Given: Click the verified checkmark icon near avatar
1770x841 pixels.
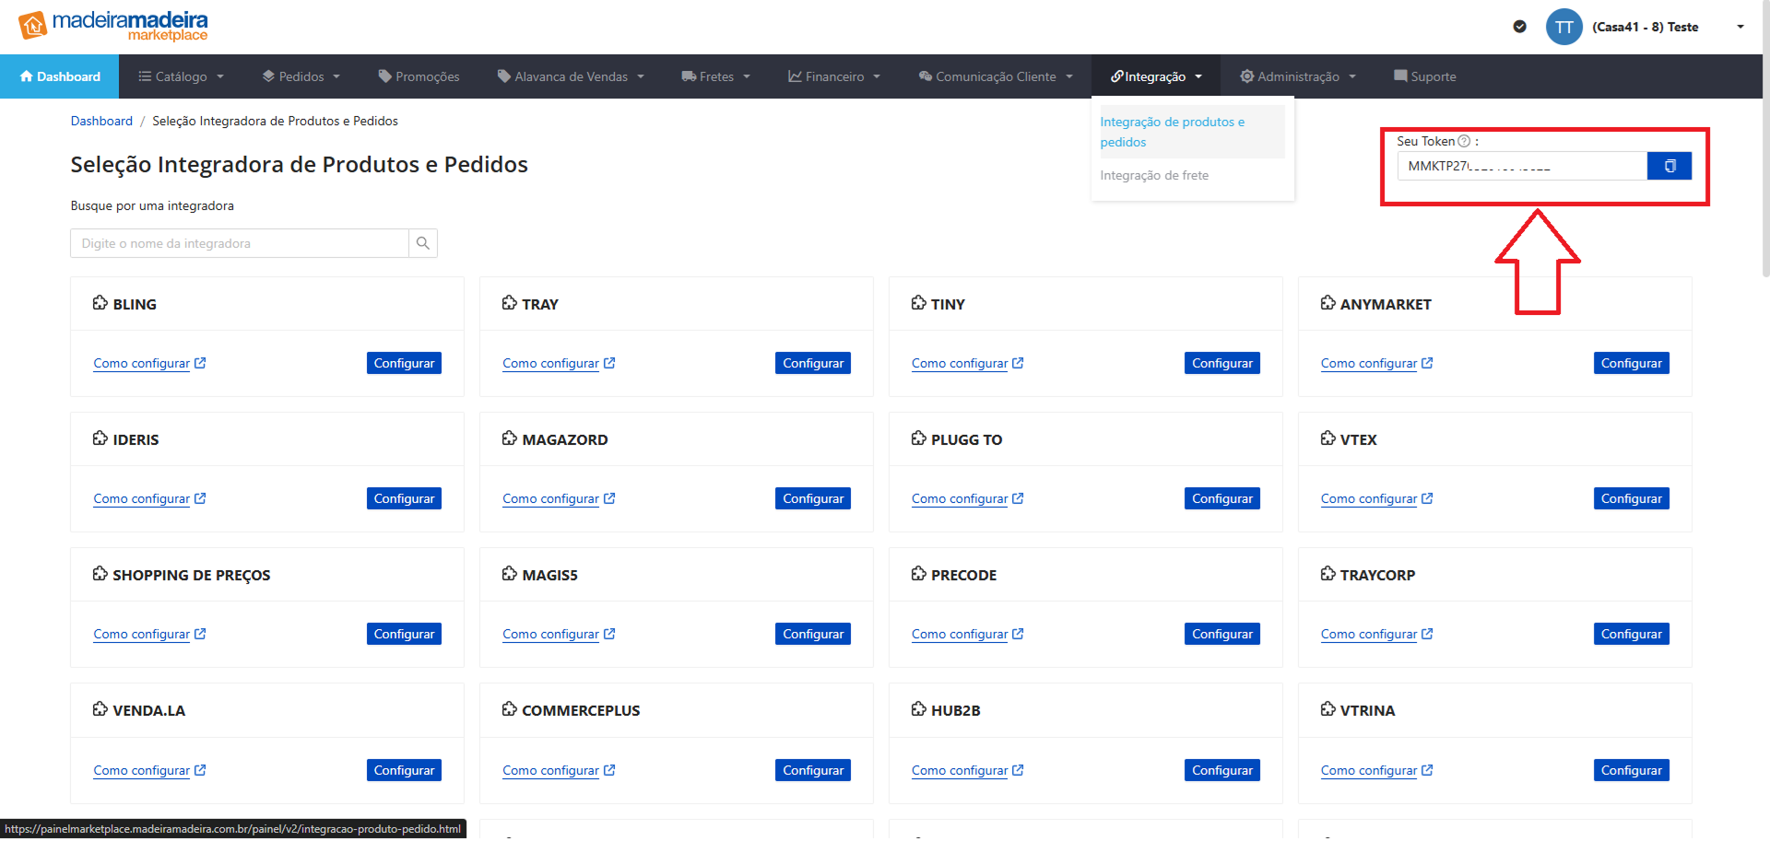Looking at the screenshot, I should (x=1519, y=27).
